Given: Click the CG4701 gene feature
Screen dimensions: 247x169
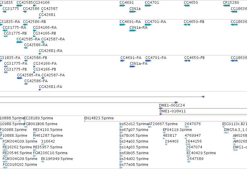Looking at the screenshot, I should tap(148, 6).
